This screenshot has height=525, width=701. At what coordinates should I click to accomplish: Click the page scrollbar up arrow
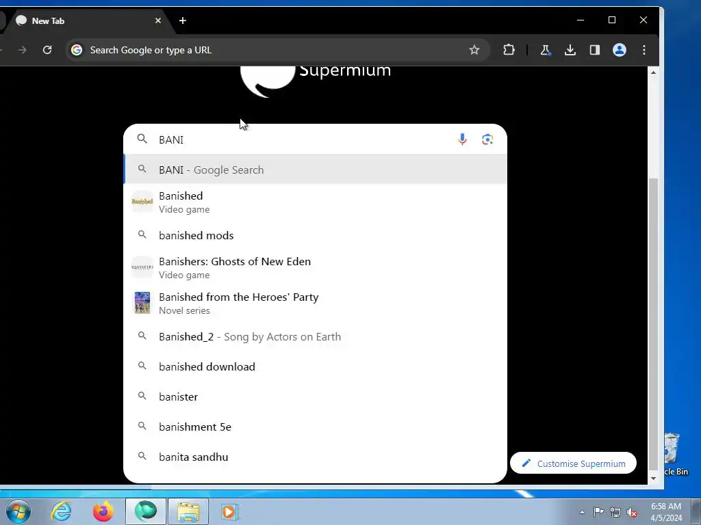pyautogui.click(x=653, y=72)
